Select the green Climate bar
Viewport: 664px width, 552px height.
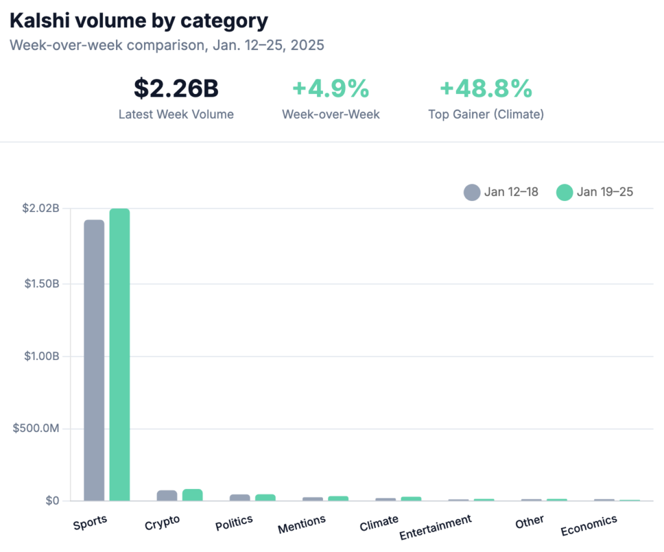coord(411,499)
